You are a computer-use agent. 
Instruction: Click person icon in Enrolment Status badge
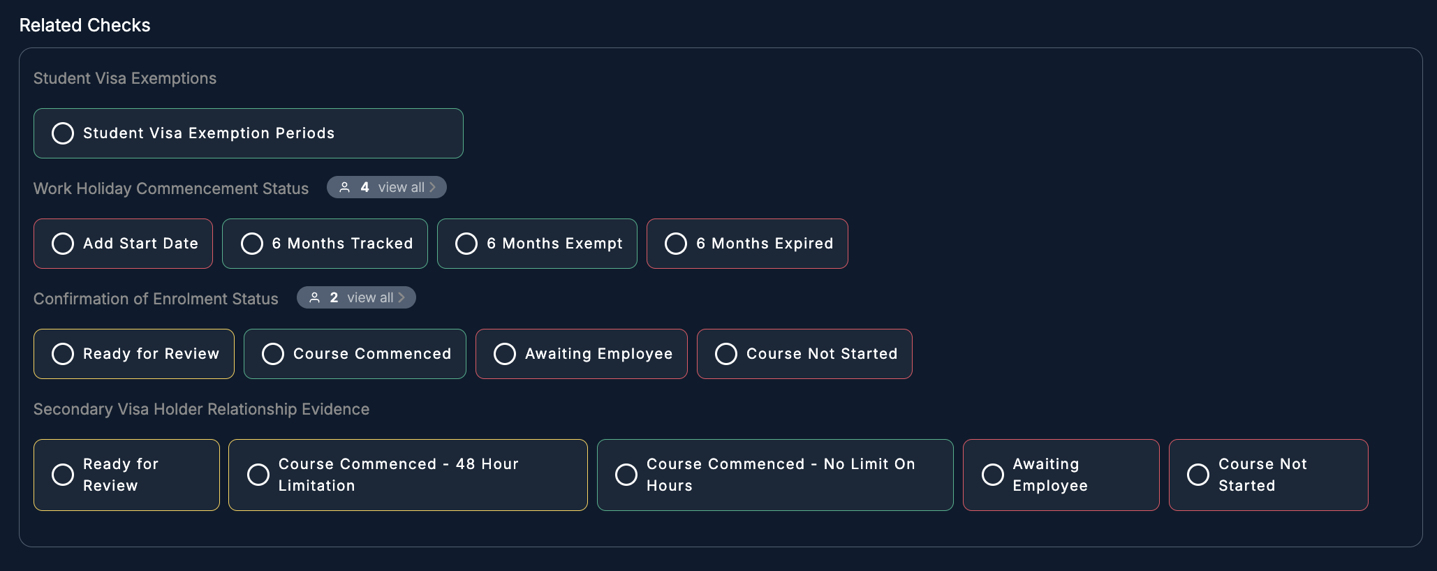(x=315, y=297)
